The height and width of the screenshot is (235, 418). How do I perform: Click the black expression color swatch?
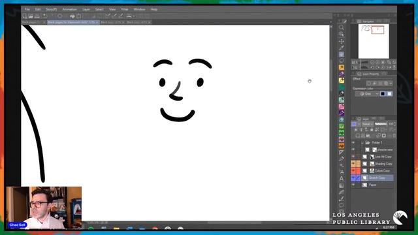(x=383, y=94)
